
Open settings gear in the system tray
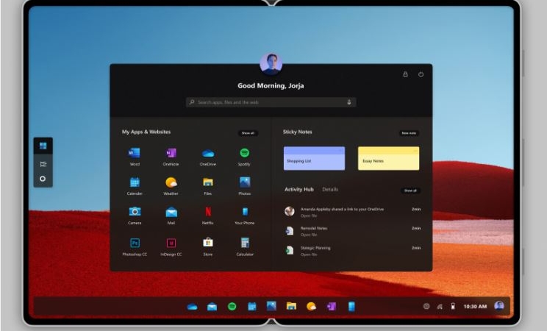tap(426, 306)
